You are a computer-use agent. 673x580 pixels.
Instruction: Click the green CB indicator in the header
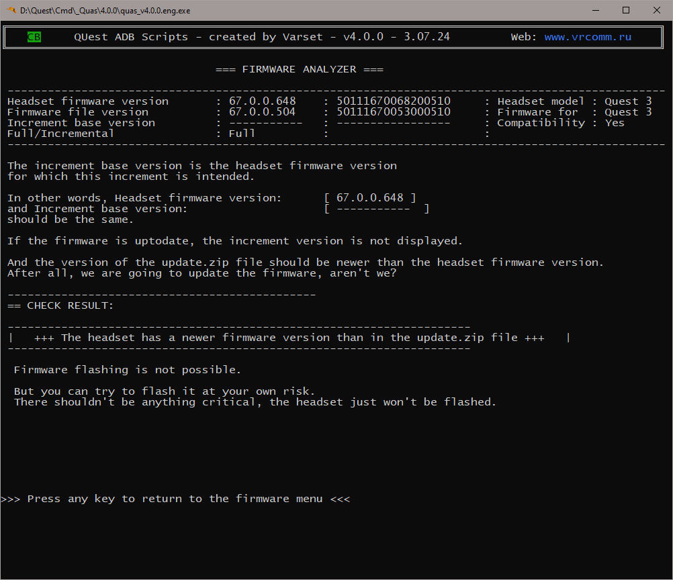34,37
